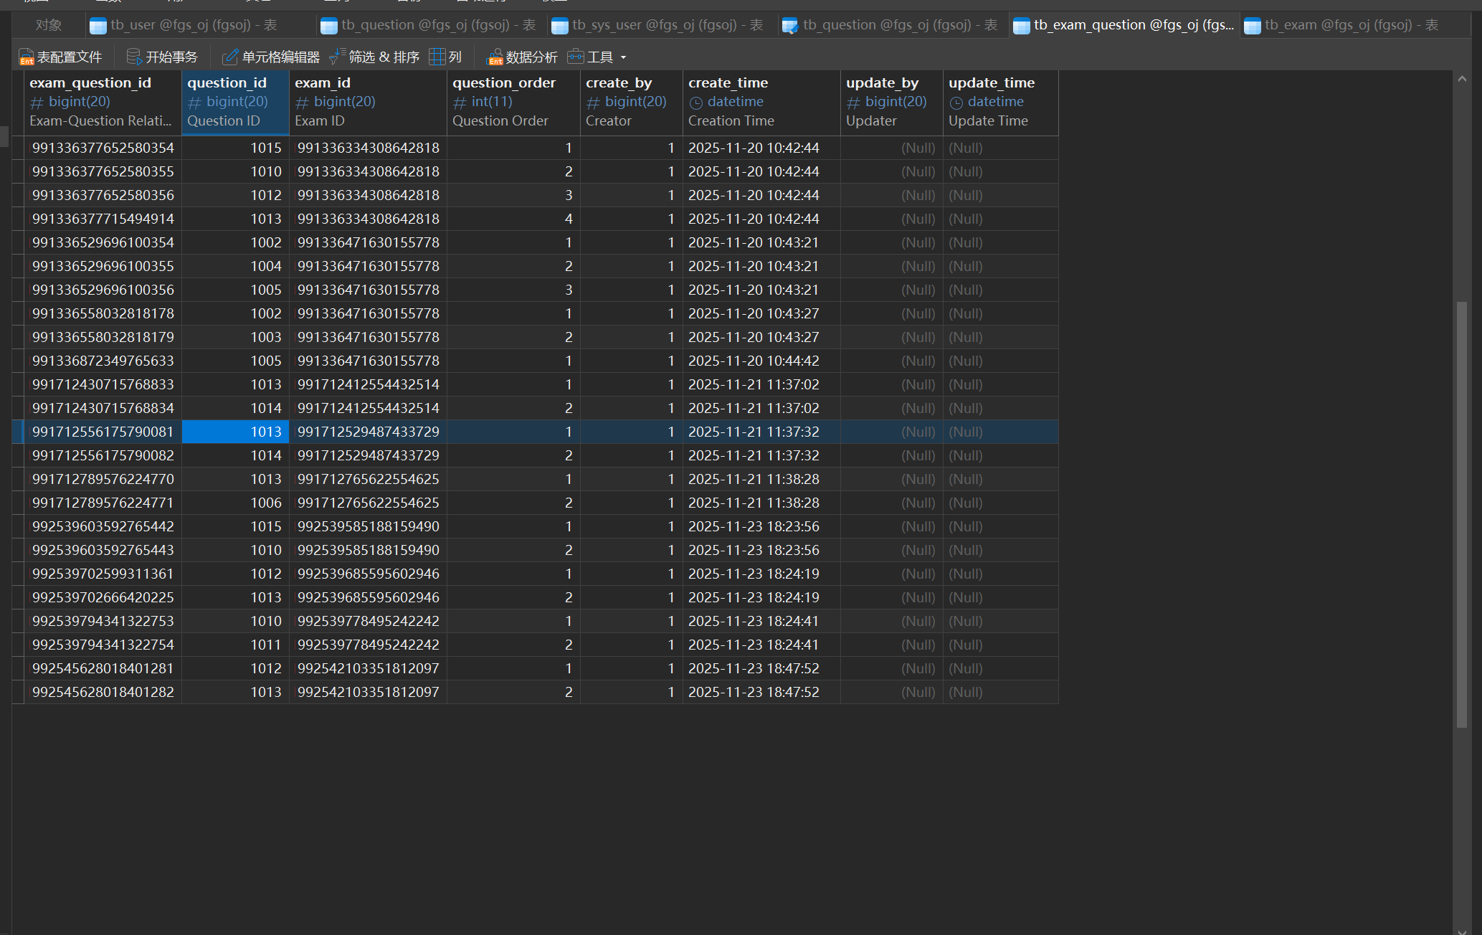Open the tb_exam table tab

1350,25
